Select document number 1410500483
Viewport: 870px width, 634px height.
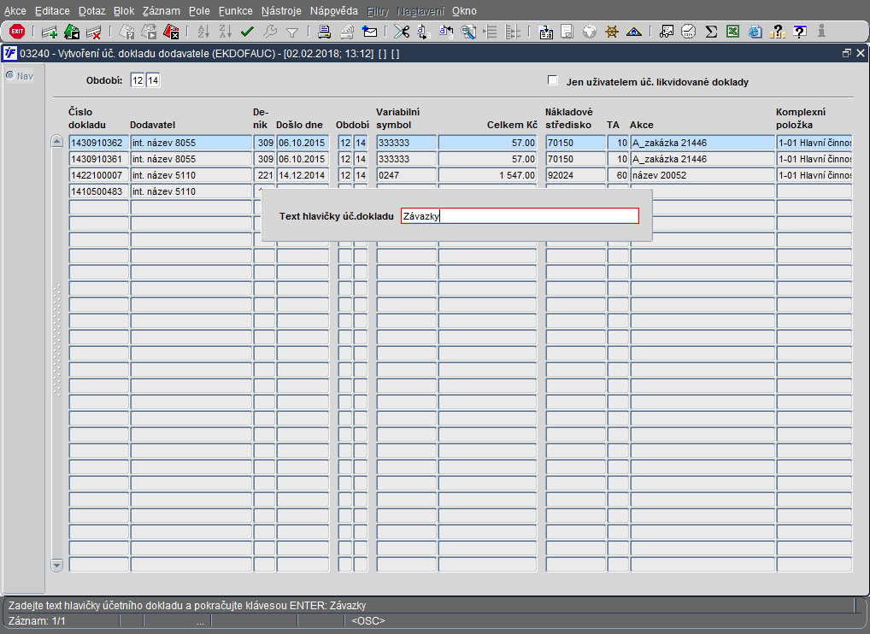tap(99, 191)
